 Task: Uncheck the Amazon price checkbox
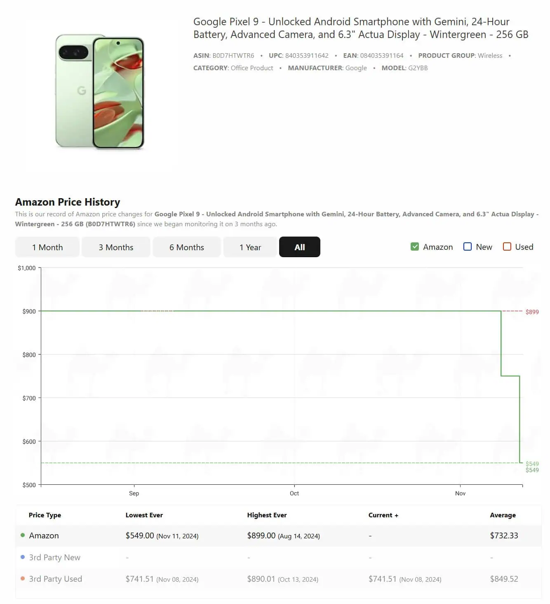tap(415, 247)
